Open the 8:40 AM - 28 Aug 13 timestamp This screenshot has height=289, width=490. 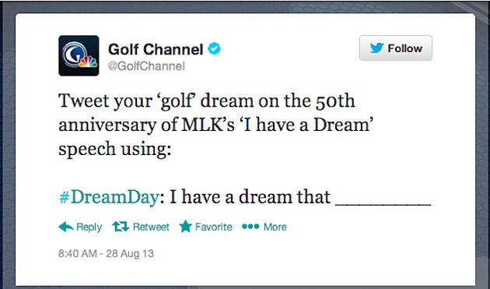106,253
